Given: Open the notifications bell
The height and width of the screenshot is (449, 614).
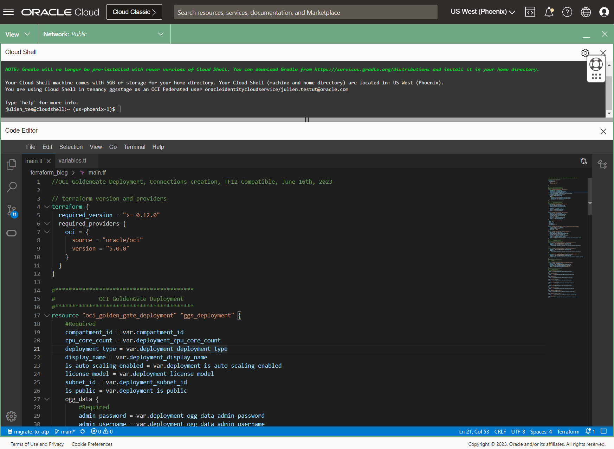Looking at the screenshot, I should [x=548, y=12].
